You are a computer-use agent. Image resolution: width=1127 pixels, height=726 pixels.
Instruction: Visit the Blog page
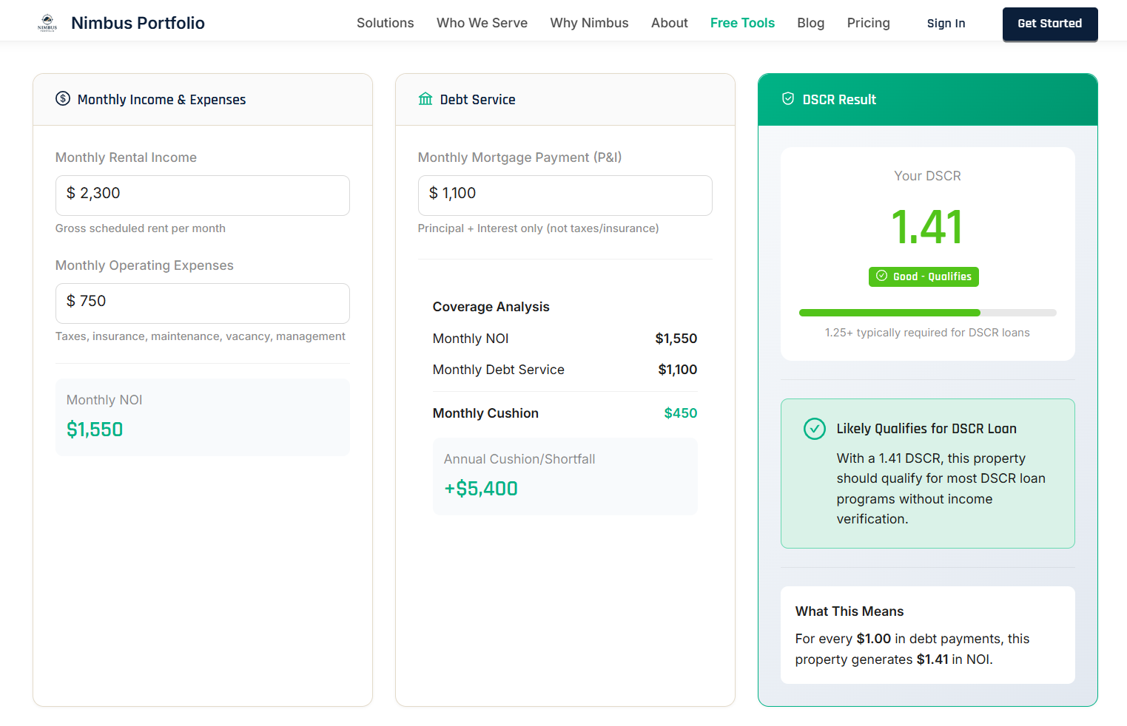click(810, 23)
